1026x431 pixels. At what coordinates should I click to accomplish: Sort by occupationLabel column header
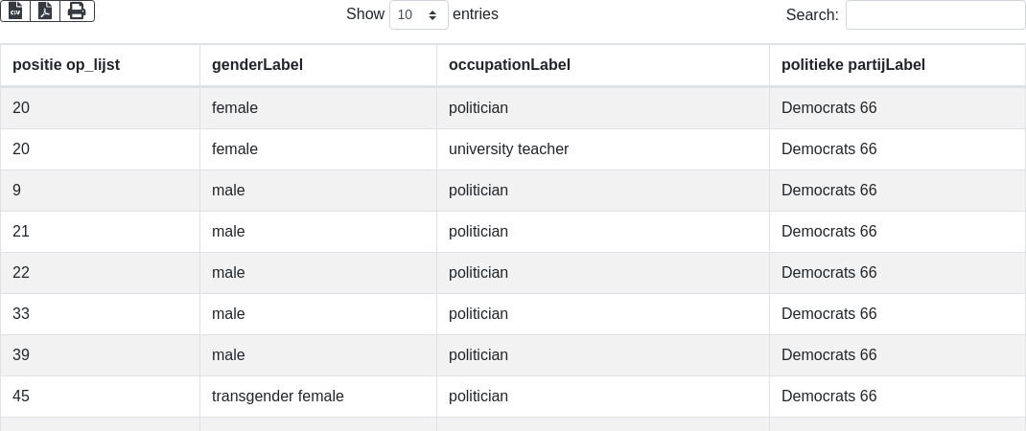[x=509, y=65]
